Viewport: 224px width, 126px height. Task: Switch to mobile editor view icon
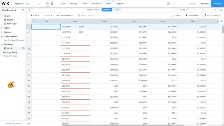coord(52,3)
